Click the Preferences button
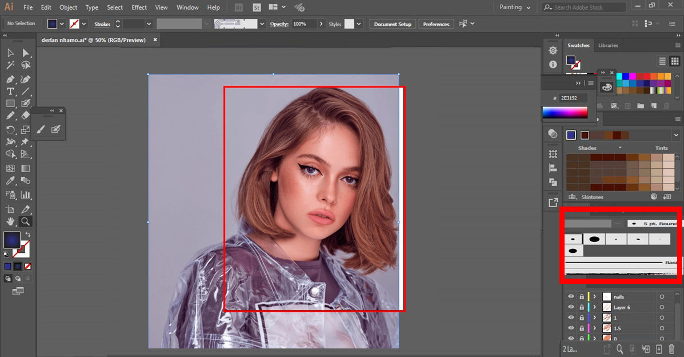The image size is (684, 357). (436, 24)
